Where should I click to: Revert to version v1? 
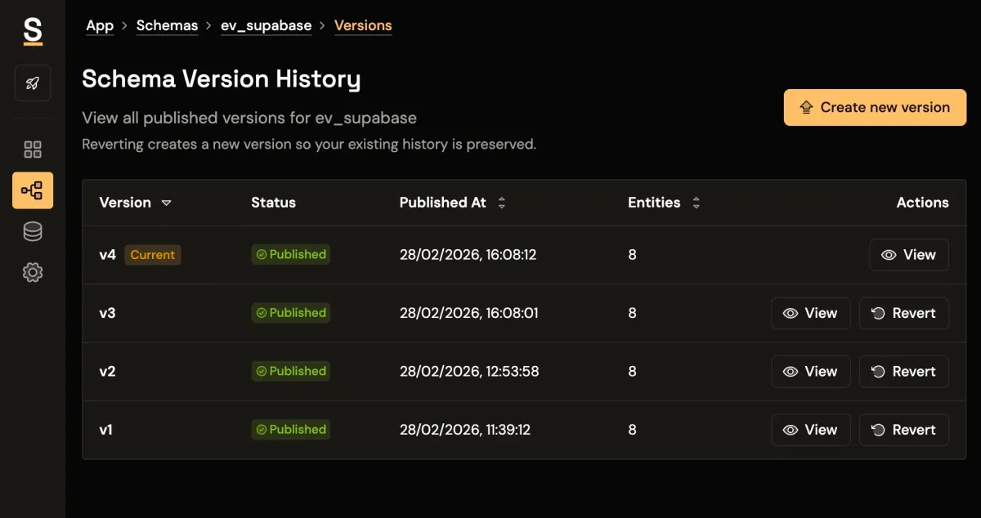(903, 430)
